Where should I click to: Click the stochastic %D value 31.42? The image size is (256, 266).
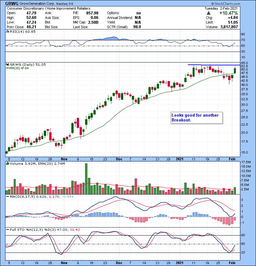pos(75,229)
